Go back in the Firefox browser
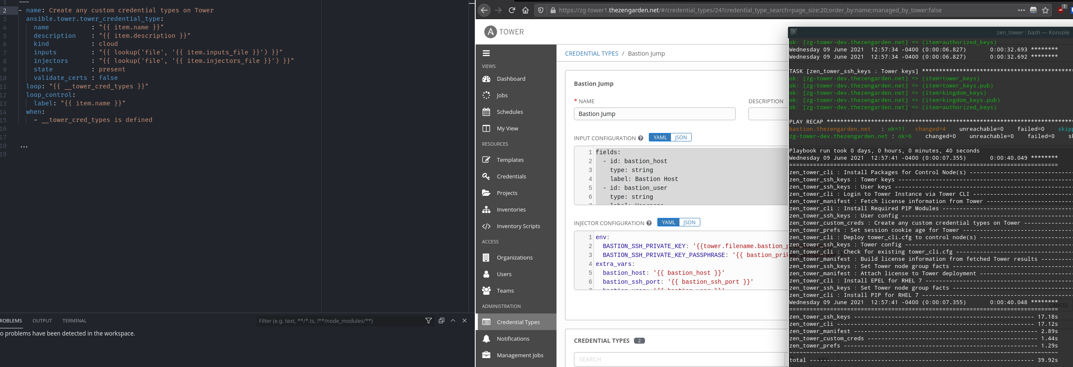Screen dimensions: 1073x367 [484, 10]
